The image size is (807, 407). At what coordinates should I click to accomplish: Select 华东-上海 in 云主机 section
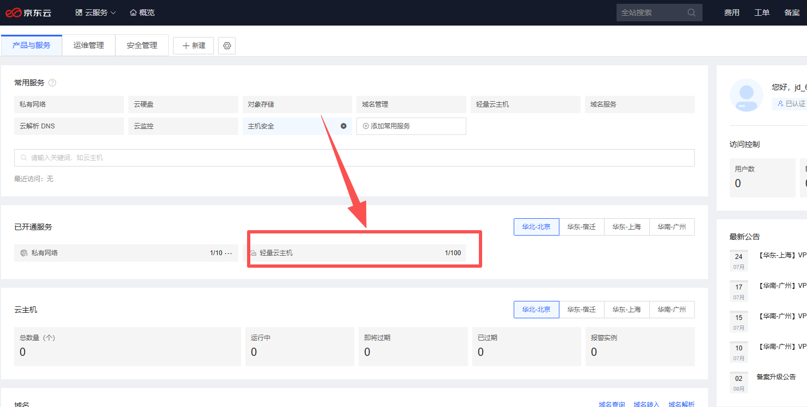[627, 310]
